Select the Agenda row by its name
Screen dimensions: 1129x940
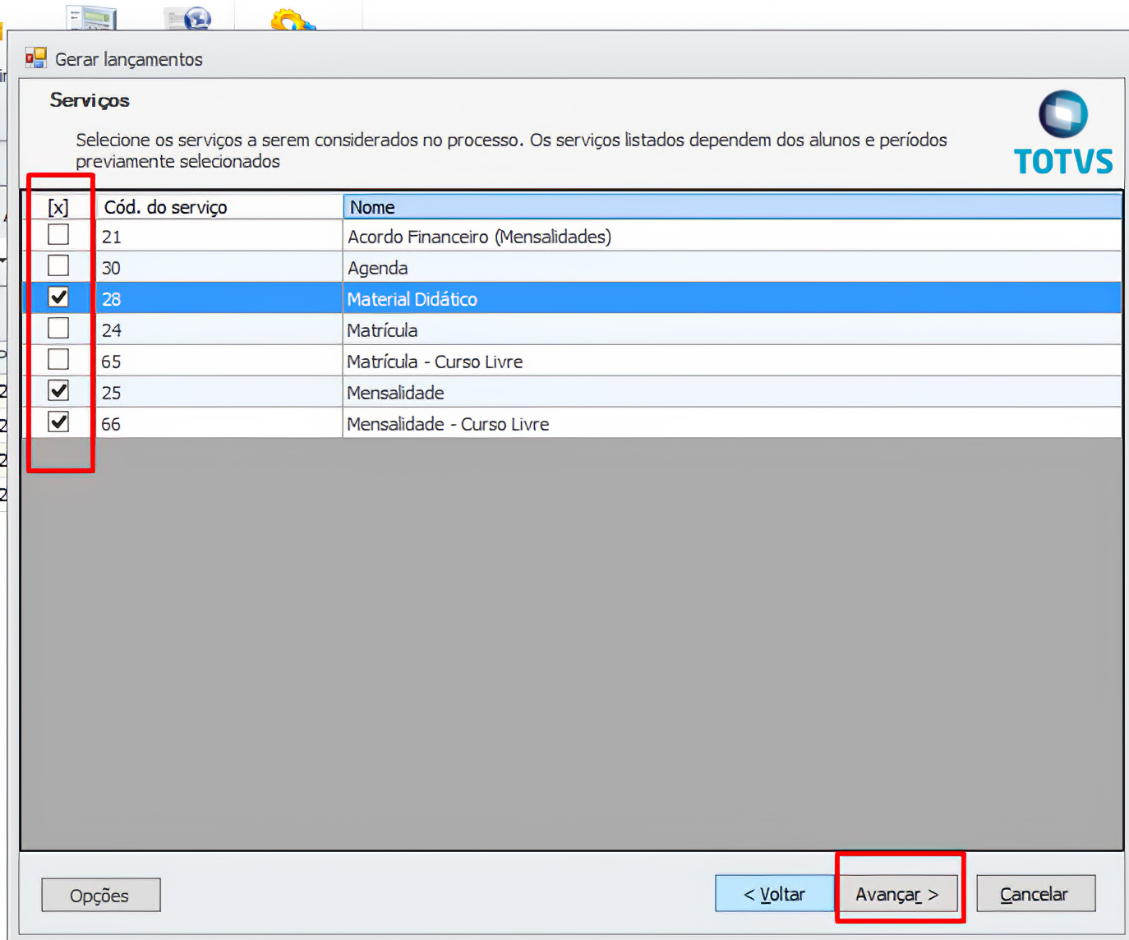point(378,268)
